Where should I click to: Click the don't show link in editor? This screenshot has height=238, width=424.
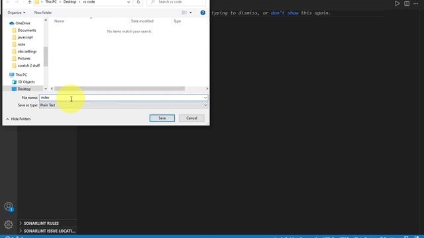[x=284, y=13]
